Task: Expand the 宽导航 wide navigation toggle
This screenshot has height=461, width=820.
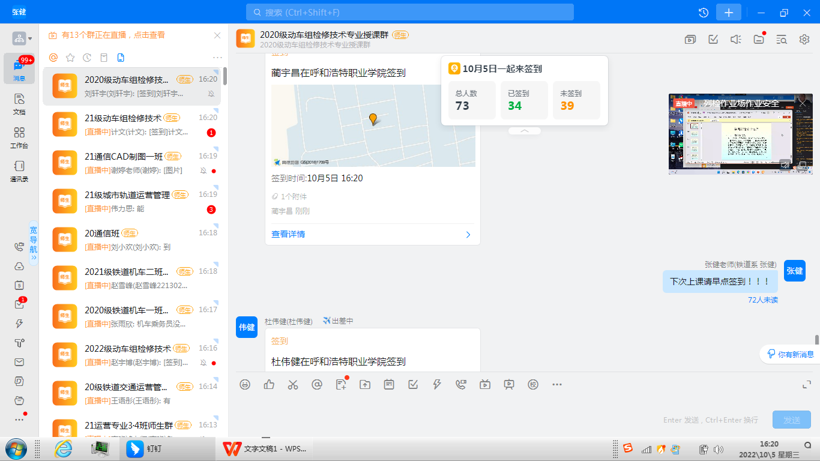Action: click(34, 243)
